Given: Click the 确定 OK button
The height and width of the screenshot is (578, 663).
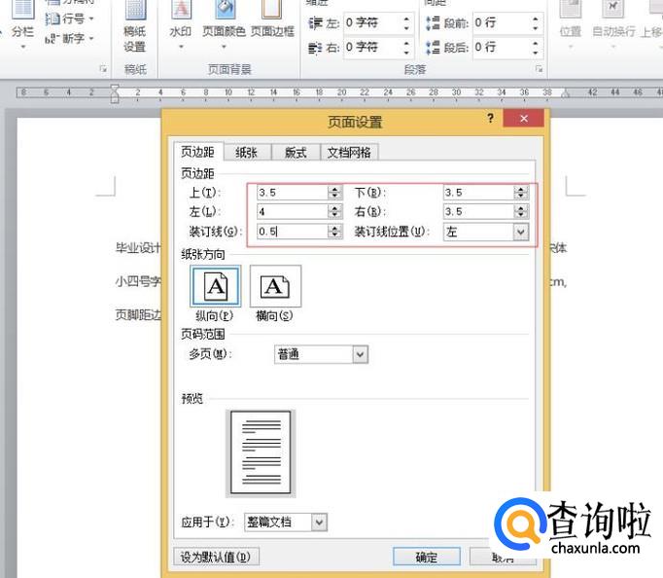Looking at the screenshot, I should coord(427,557).
